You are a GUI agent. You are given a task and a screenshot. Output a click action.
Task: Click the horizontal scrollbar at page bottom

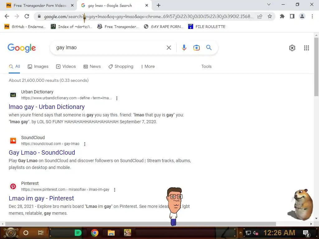[x=140, y=224]
